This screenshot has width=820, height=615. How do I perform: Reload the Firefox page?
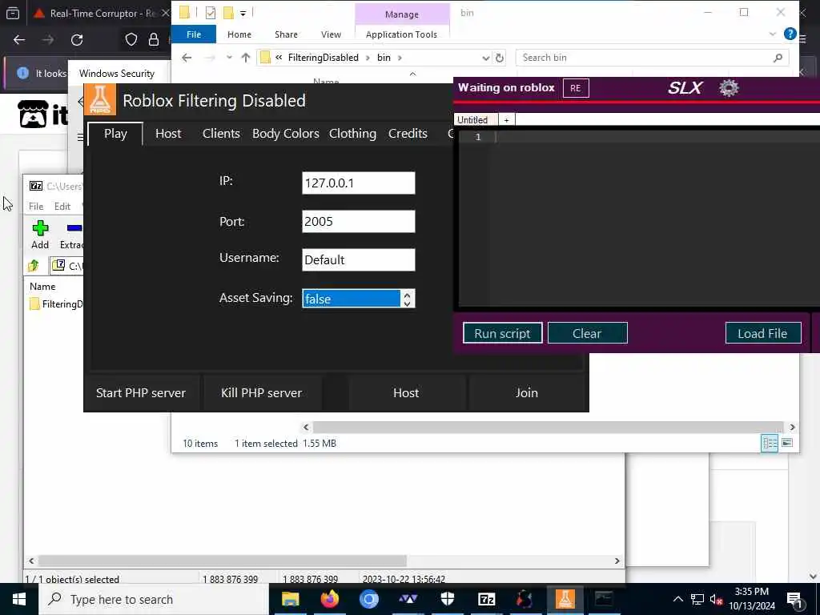[77, 40]
